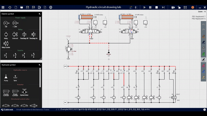207x116 pixels.
Task: Click the circular refresh icon in toolbar
Action: pyautogui.click(x=10, y=7)
